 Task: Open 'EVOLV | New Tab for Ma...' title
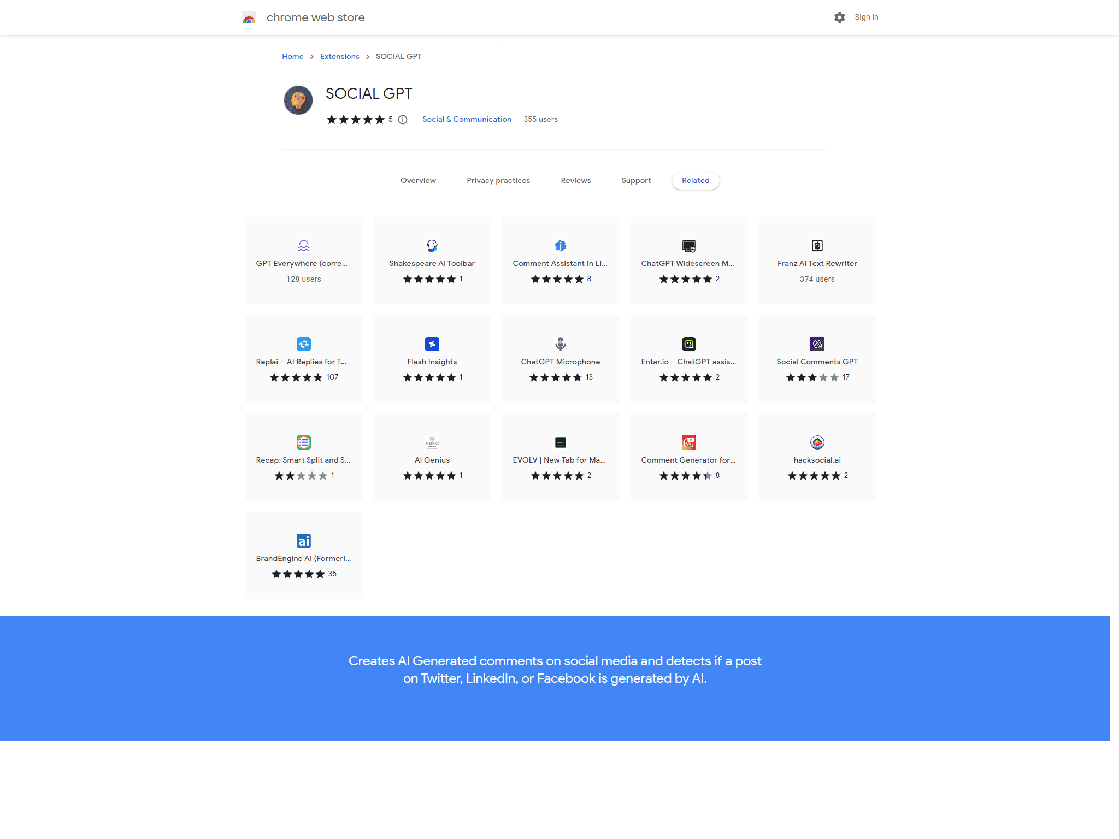coord(559,460)
